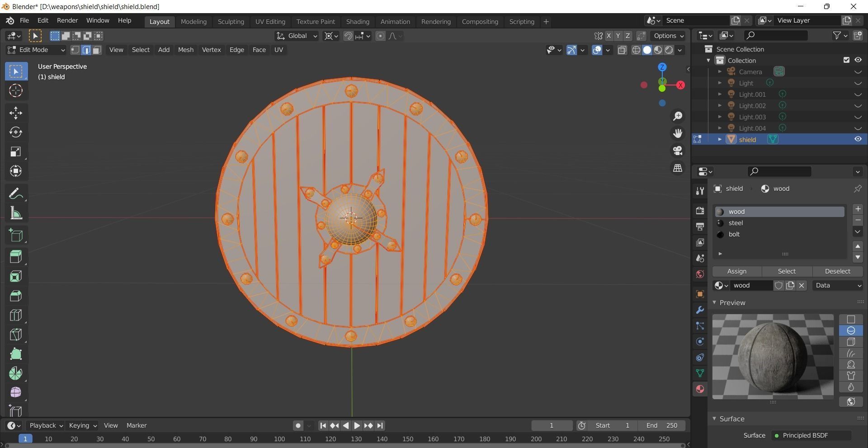Viewport: 868px width, 448px height.
Task: Open the Options dropdown
Action: [668, 36]
